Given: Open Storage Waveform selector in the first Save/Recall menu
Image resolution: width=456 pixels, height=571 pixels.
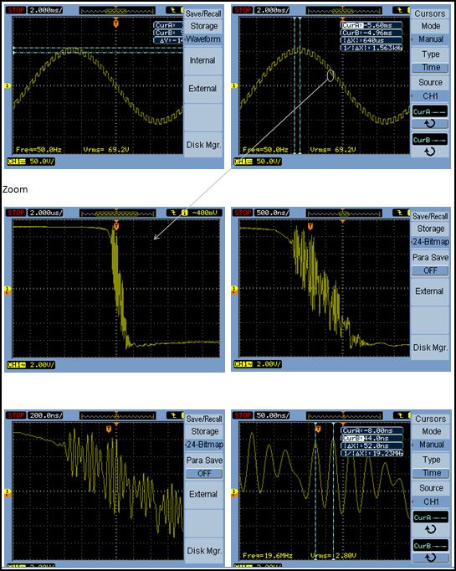Looking at the screenshot, I should (203, 39).
